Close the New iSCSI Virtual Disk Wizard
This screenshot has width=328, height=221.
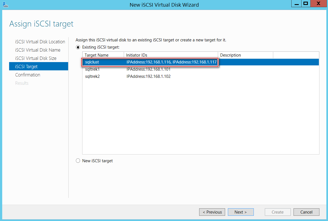click(x=318, y=4)
